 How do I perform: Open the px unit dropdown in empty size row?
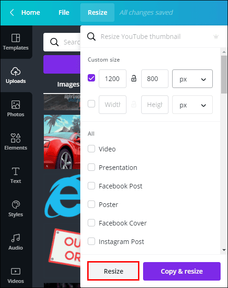point(192,105)
